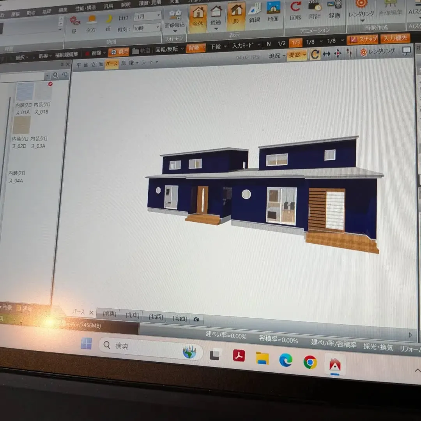The width and height of the screenshot is (421, 421).
Task: Expand the 提案 proposal dropdown
Action: tap(297, 55)
